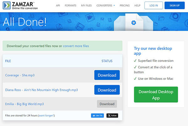This screenshot has width=188, height=126.
Task: Expand the Converters dropdown menu
Action: [106, 6]
